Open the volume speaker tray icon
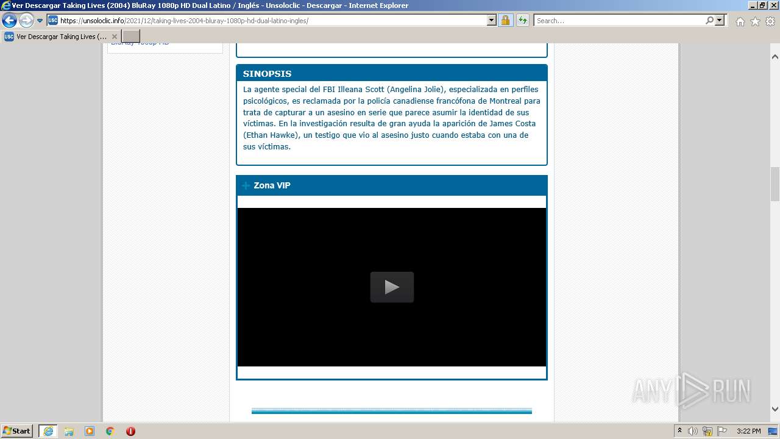The width and height of the screenshot is (780, 439). click(x=693, y=431)
